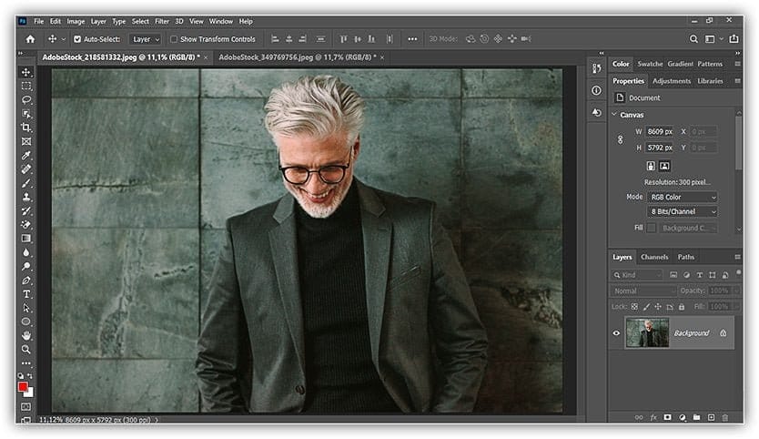Open the RGB Color mode dropdown
The width and height of the screenshot is (759, 439).
(683, 197)
